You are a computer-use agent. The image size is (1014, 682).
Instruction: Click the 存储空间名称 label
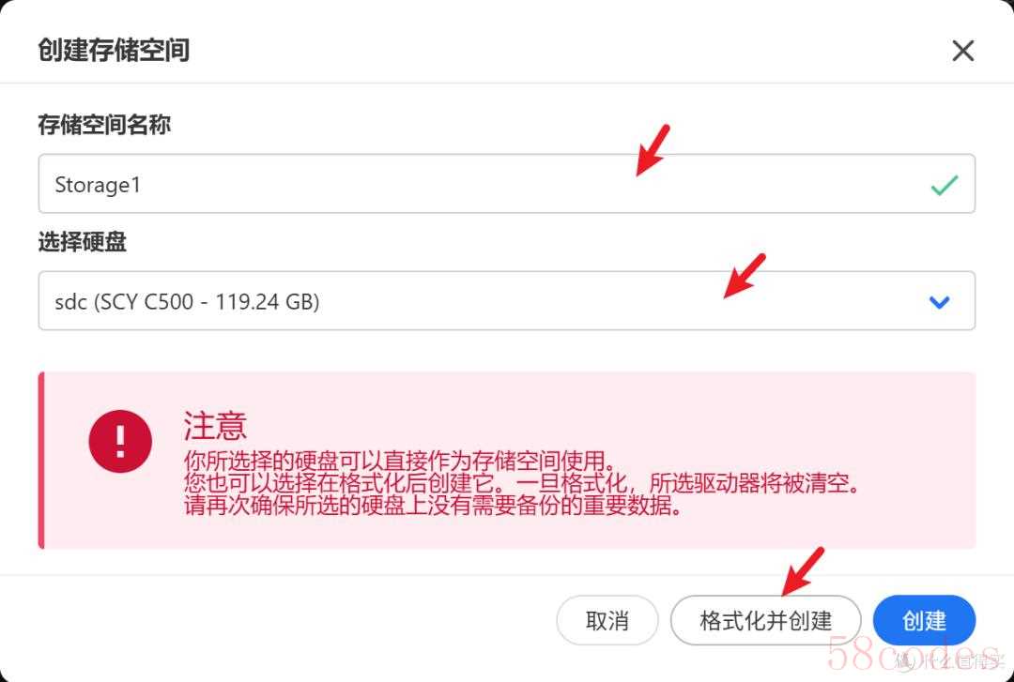point(104,124)
